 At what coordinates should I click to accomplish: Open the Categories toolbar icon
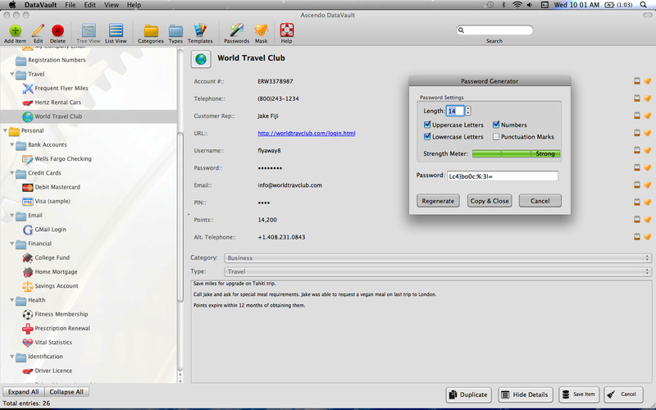pos(150,30)
